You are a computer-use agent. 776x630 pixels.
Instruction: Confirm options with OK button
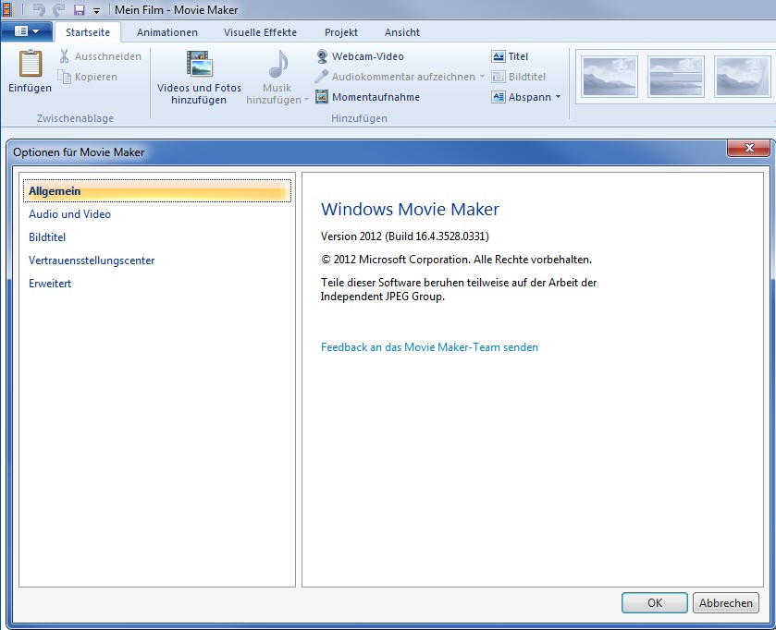click(655, 603)
